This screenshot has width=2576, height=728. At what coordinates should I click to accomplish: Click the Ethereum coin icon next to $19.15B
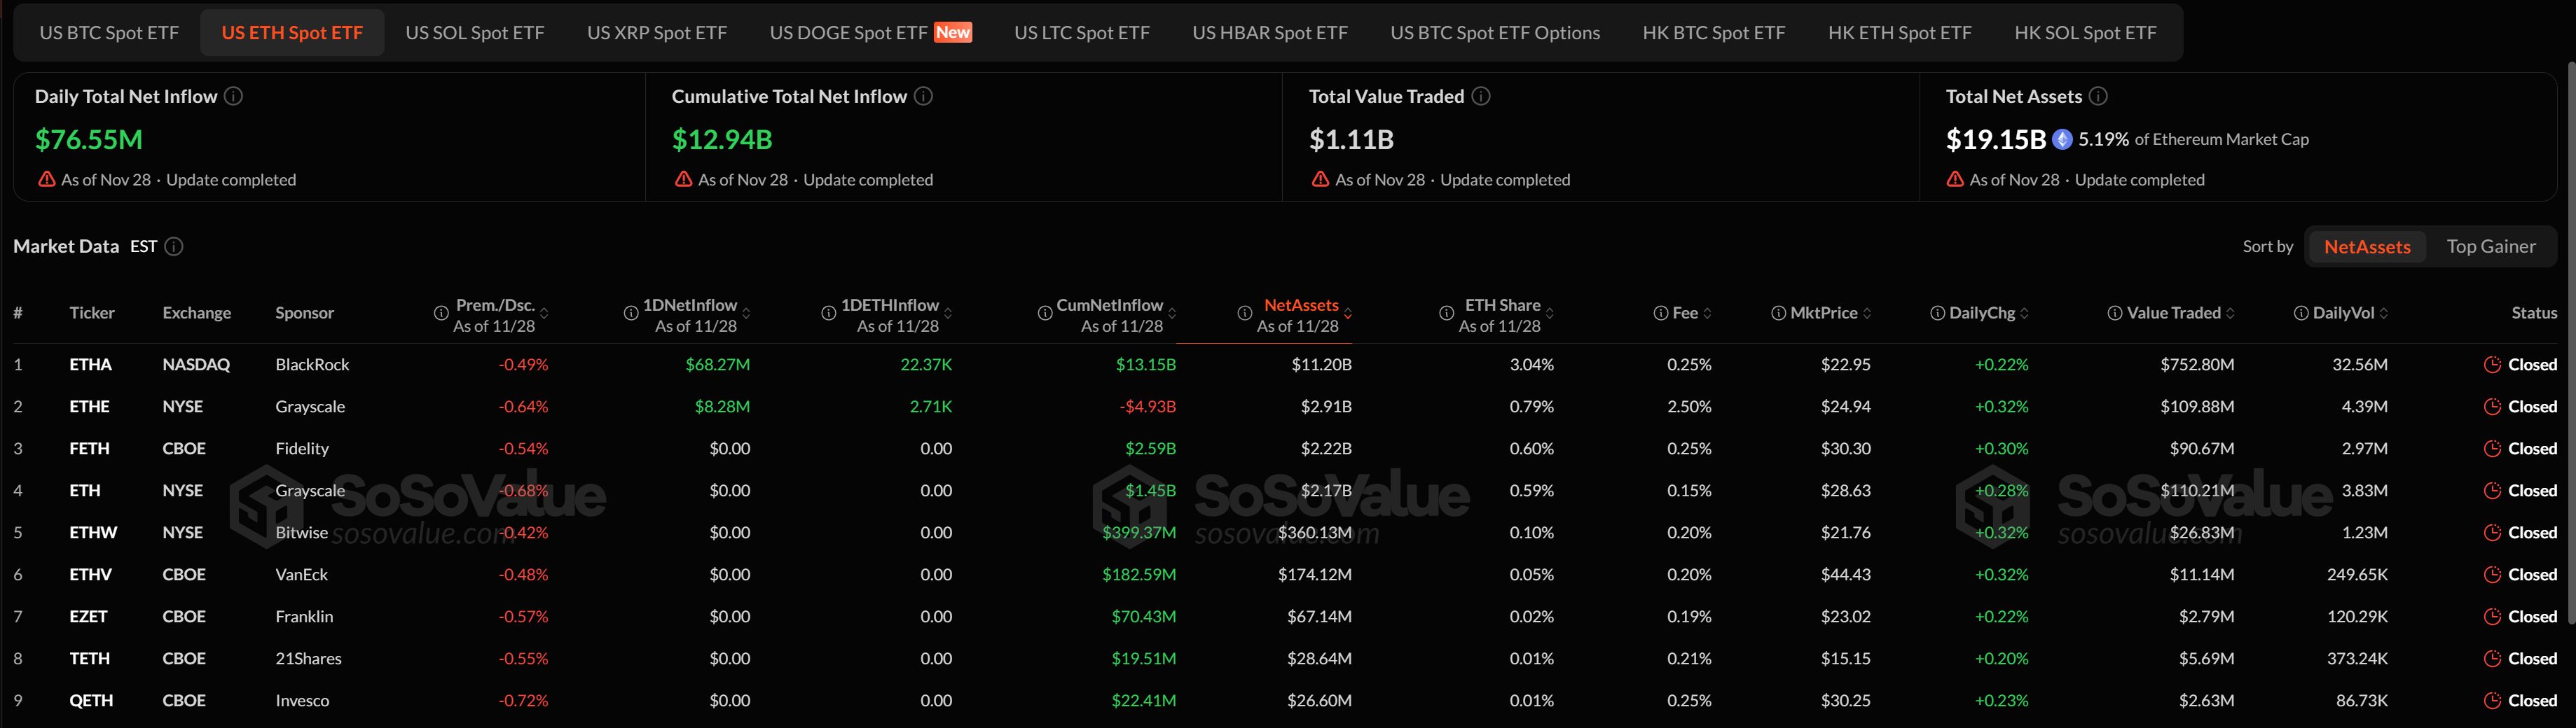click(2062, 140)
